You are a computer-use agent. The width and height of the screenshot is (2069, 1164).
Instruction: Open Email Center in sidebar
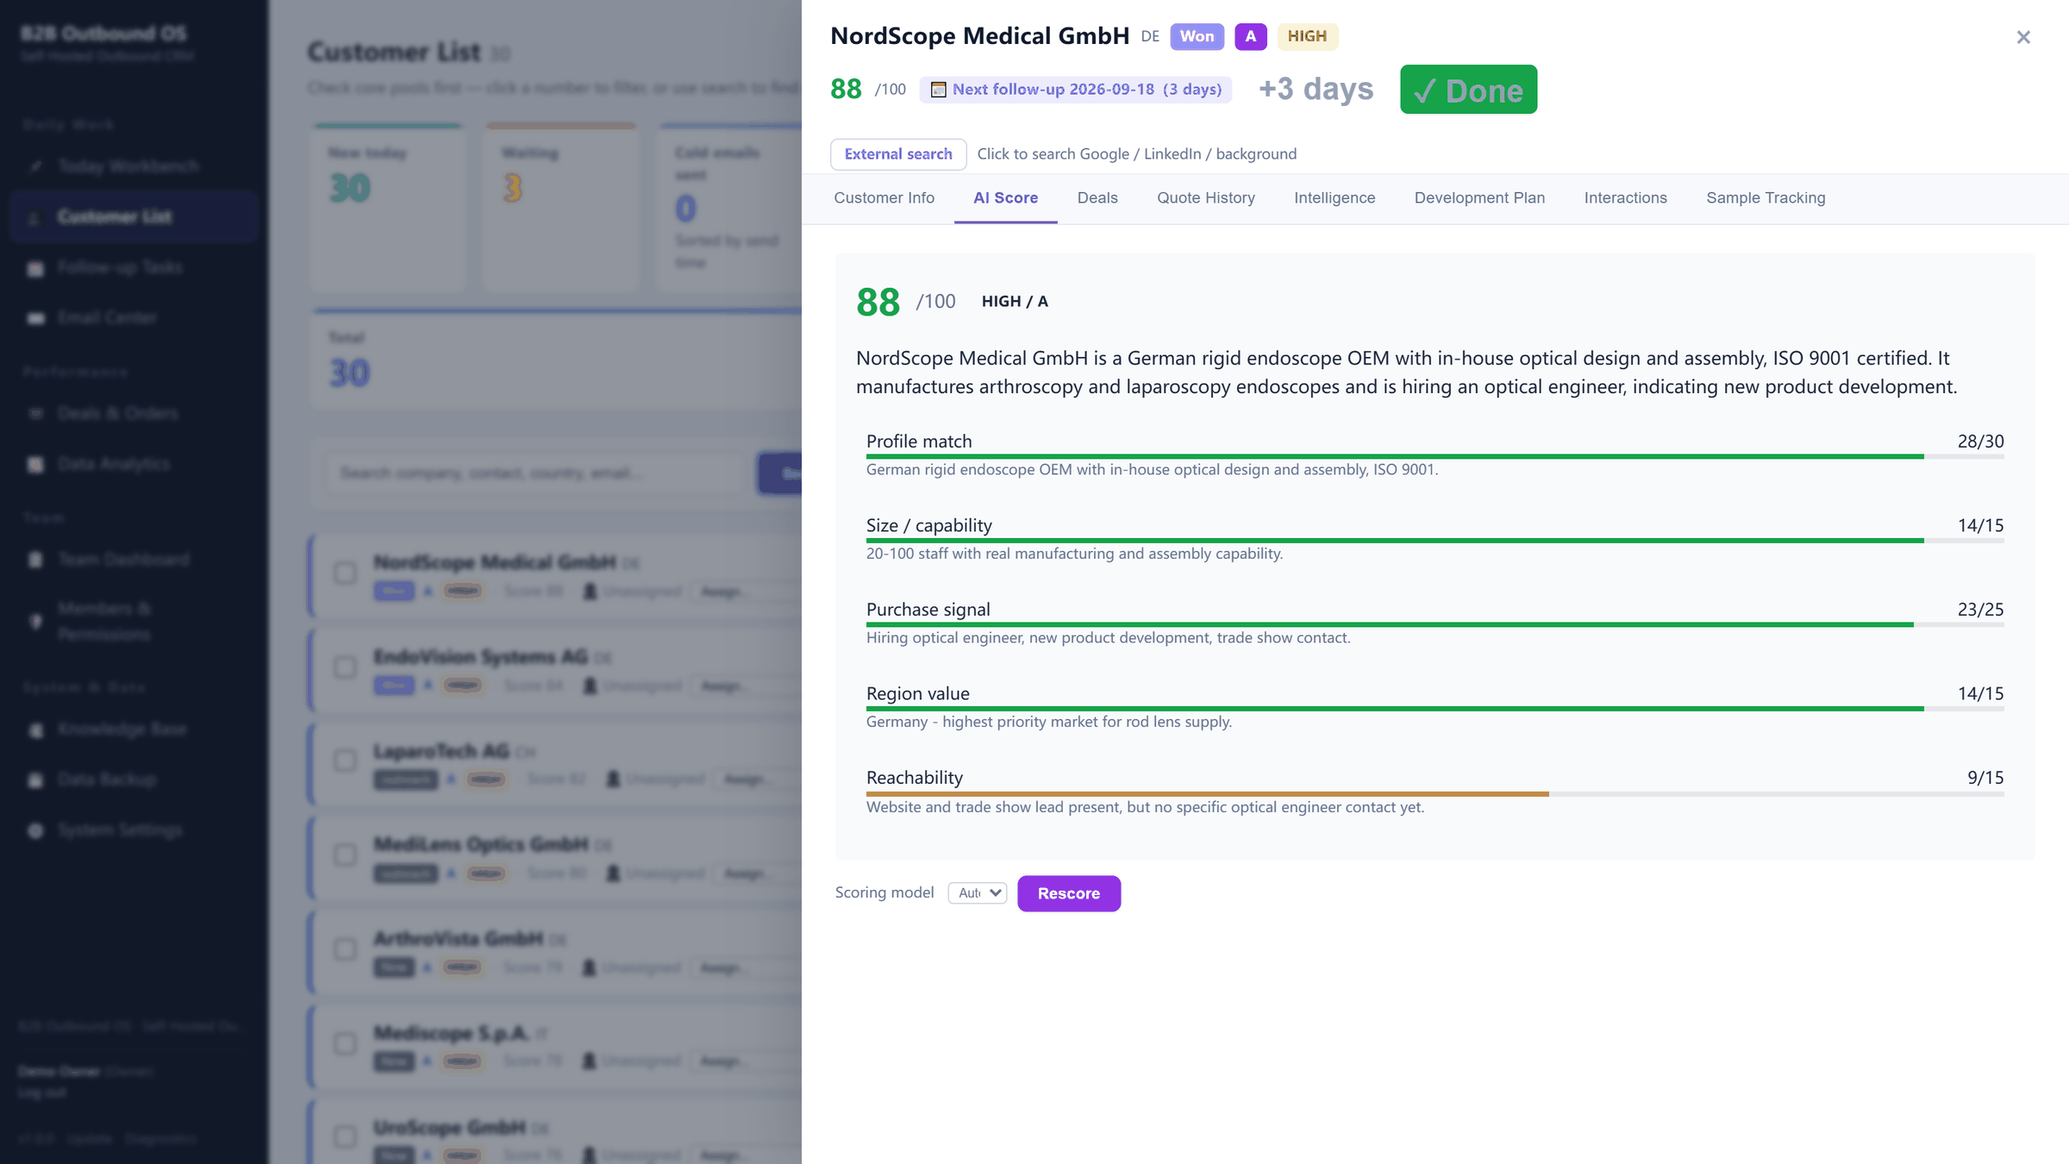(x=134, y=317)
